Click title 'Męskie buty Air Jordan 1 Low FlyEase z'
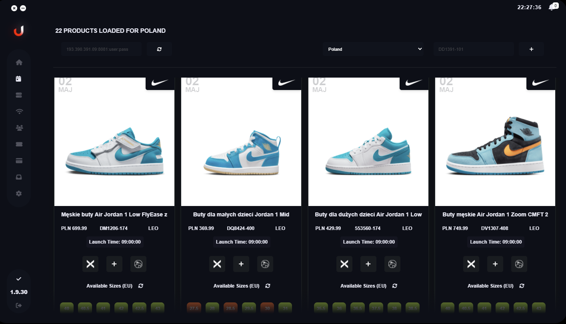The image size is (566, 324). [114, 215]
